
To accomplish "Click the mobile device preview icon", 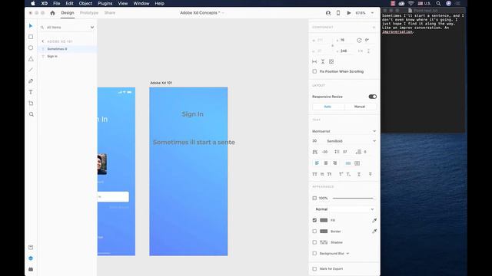I will point(338,13).
